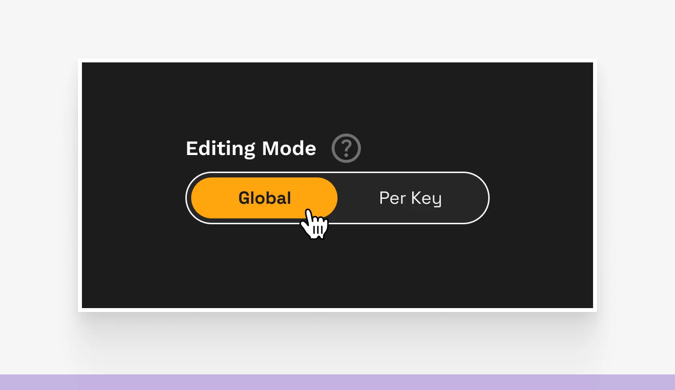Switch to Per Key editing mode
Viewport: 675px width, 390px height.
(x=411, y=198)
